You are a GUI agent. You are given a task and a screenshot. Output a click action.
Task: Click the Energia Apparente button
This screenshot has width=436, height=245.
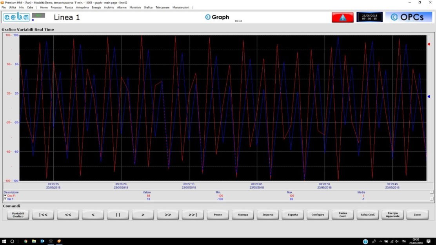point(392,215)
